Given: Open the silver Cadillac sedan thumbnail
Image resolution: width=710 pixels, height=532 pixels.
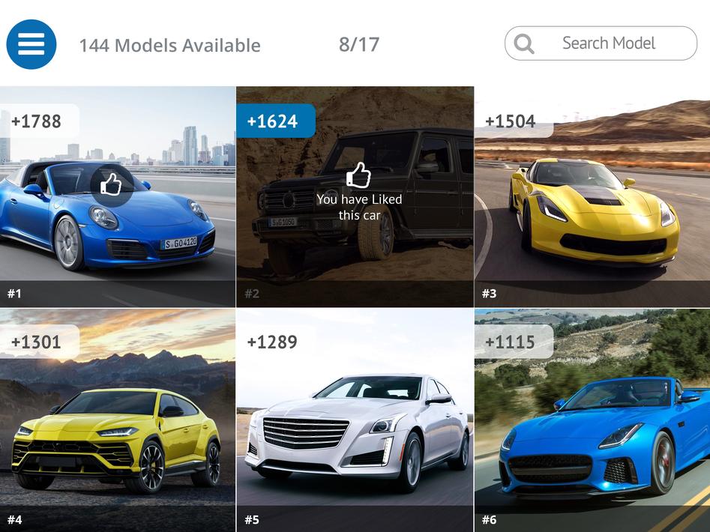Looking at the screenshot, I should [x=355, y=420].
